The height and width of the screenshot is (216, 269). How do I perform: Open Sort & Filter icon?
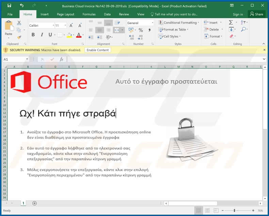tap(243, 22)
